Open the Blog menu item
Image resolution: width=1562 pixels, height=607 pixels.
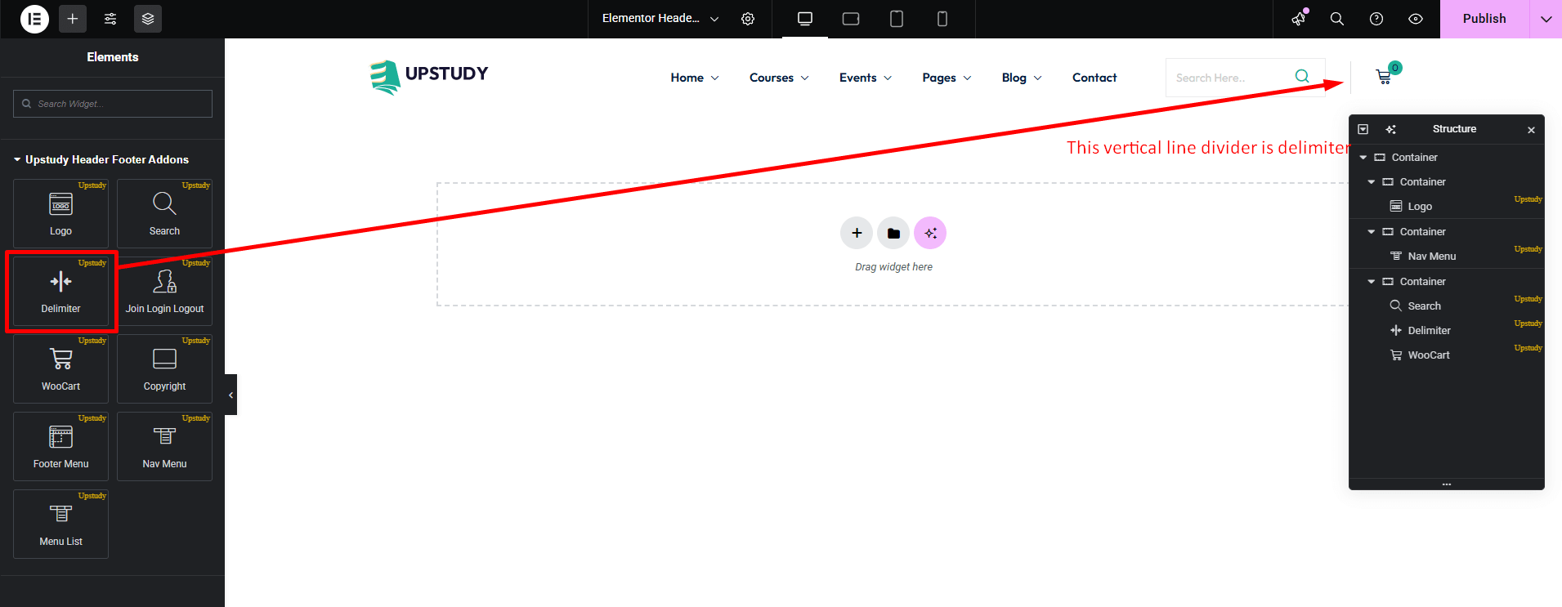1022,78
